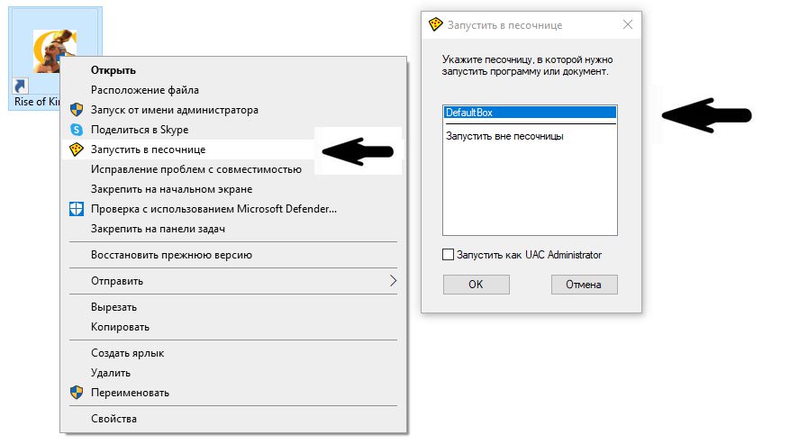
Task: Click the Skype icon in context menu
Action: click(x=76, y=130)
